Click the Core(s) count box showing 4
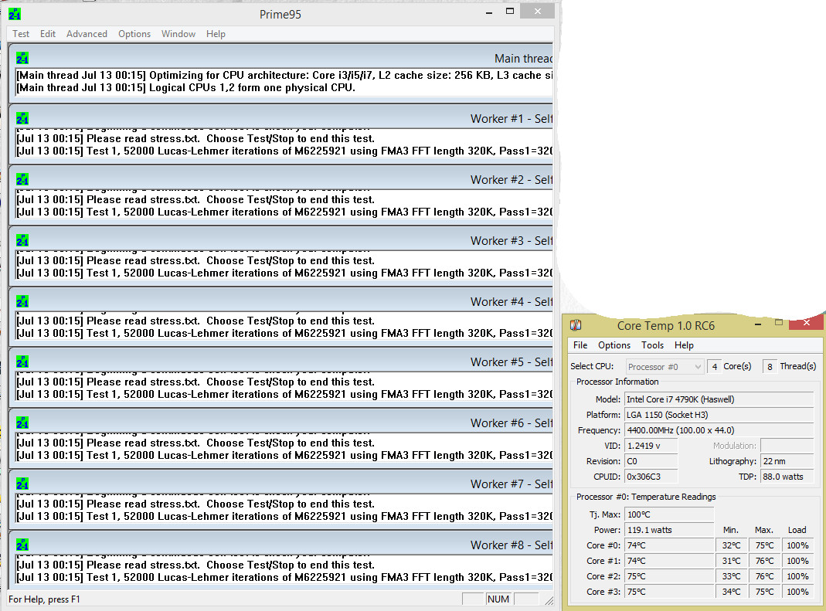 click(714, 367)
